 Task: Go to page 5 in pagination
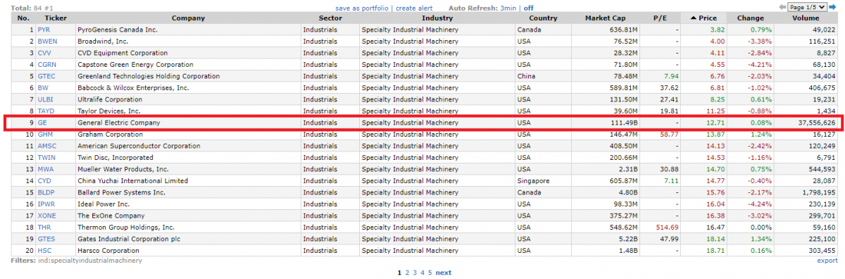pyautogui.click(x=429, y=273)
